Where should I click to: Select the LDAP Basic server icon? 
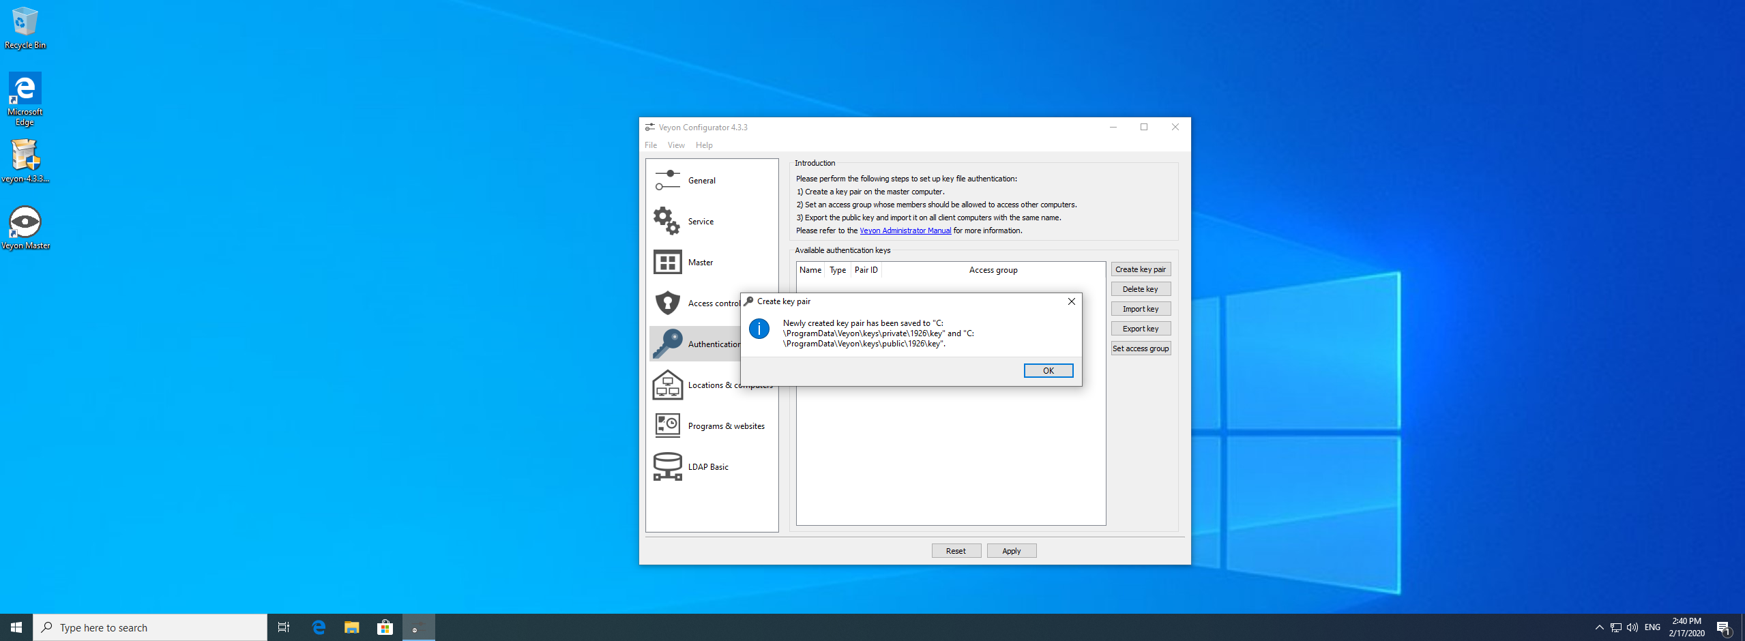[x=667, y=466]
